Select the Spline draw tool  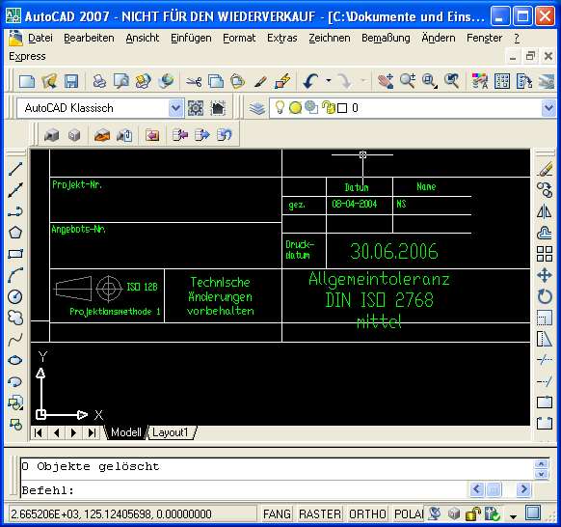coord(15,340)
